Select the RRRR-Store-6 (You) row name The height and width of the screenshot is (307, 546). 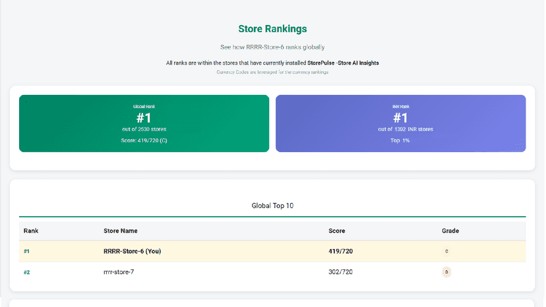[133, 251]
